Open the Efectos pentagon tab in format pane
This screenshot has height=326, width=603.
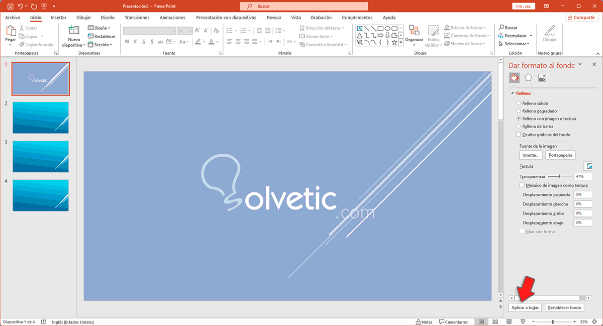[x=528, y=78]
